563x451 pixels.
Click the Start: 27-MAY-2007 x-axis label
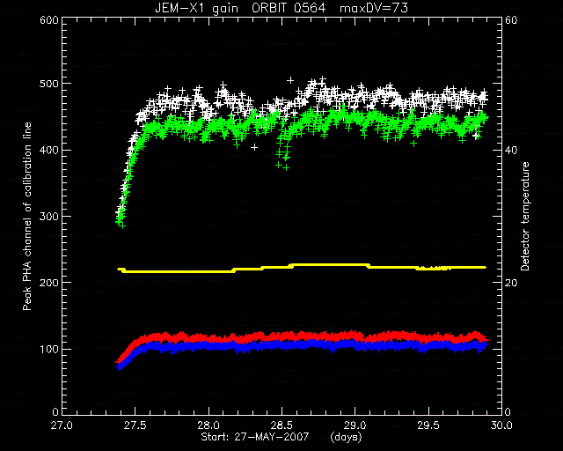tap(254, 437)
